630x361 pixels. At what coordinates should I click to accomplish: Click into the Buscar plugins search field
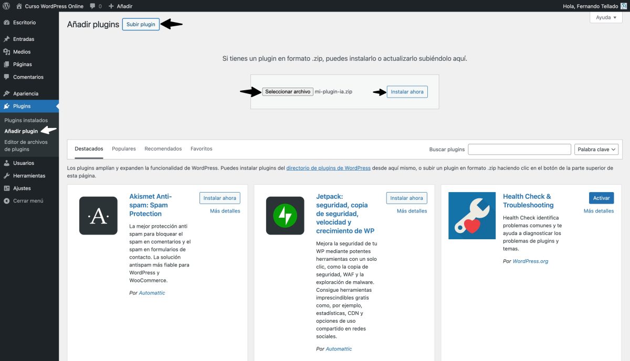click(519, 149)
